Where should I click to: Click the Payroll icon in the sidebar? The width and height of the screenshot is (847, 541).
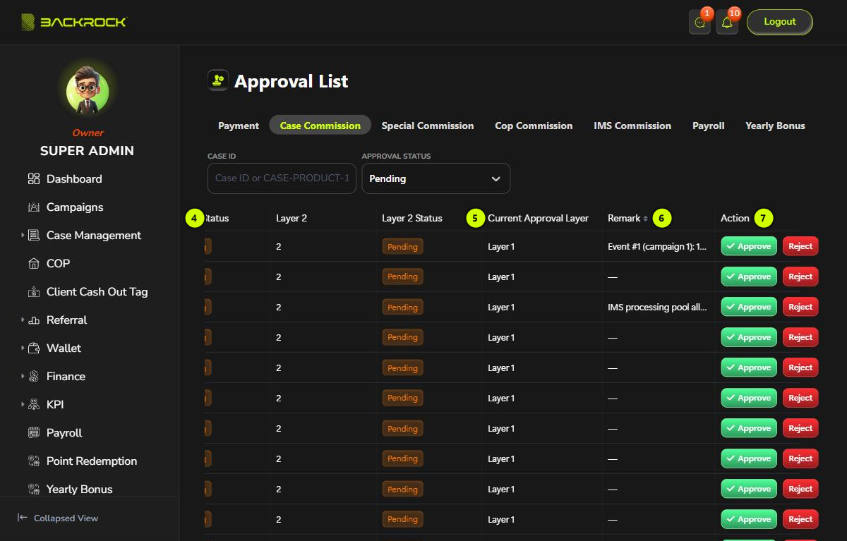tap(34, 433)
